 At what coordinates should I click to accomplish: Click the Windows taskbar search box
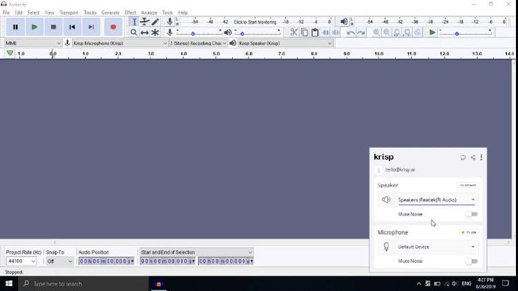(83, 283)
